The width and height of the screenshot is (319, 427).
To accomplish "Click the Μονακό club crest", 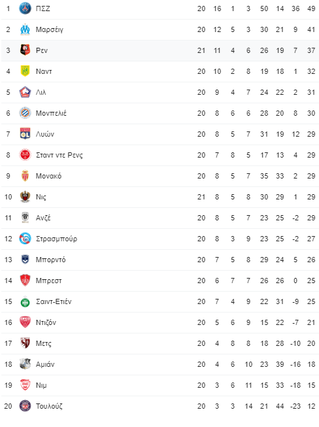I will point(25,176).
